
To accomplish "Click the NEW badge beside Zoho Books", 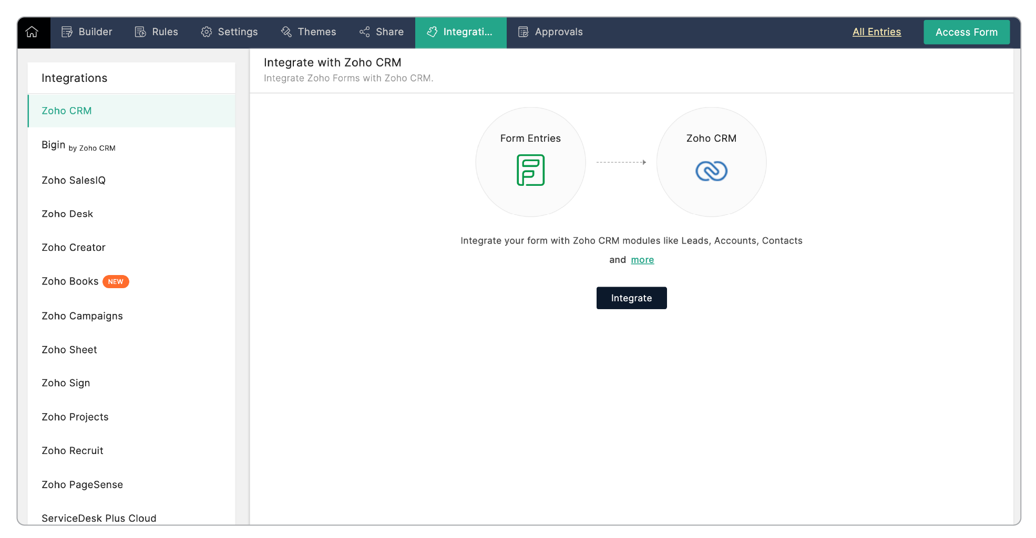I will (116, 281).
